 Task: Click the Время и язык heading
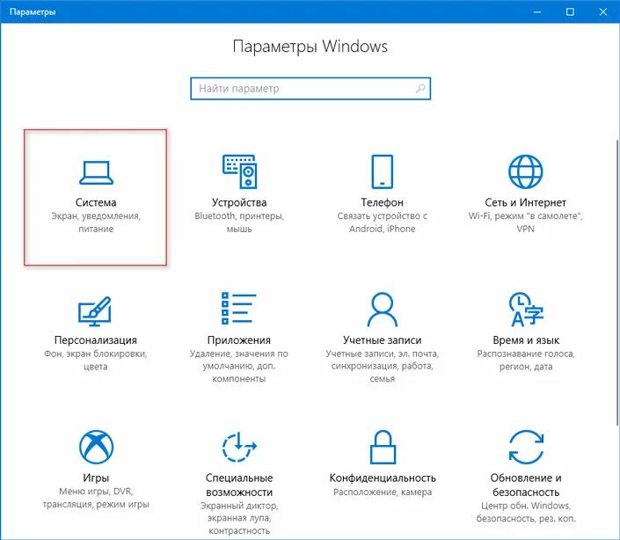[526, 340]
